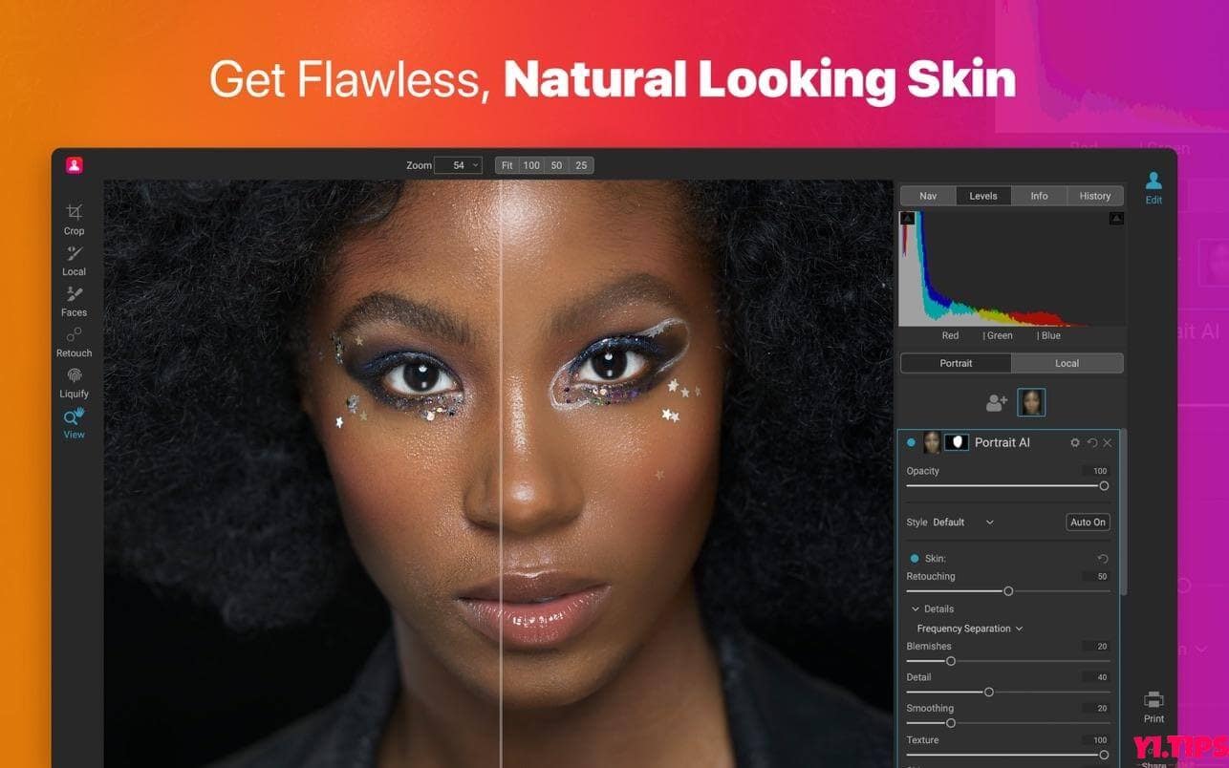Reset the Portrait AI filter
Image resolution: width=1229 pixels, height=768 pixels.
(1092, 442)
